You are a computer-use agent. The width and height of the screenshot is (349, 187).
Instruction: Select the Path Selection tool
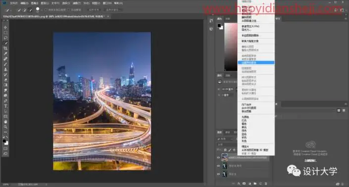click(5, 111)
